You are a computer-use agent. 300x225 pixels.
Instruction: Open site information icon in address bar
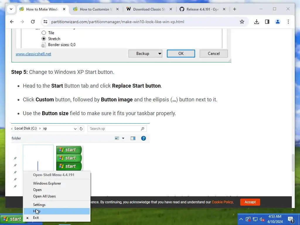tap(45, 22)
